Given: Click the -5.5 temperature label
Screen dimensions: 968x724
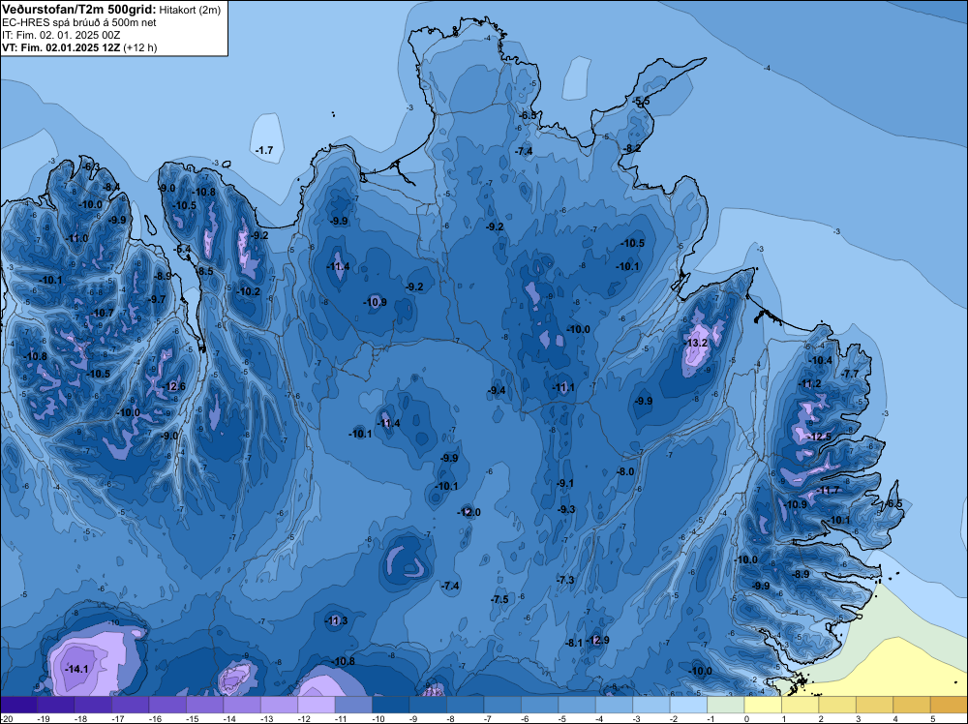Looking at the screenshot, I should pos(642,102).
